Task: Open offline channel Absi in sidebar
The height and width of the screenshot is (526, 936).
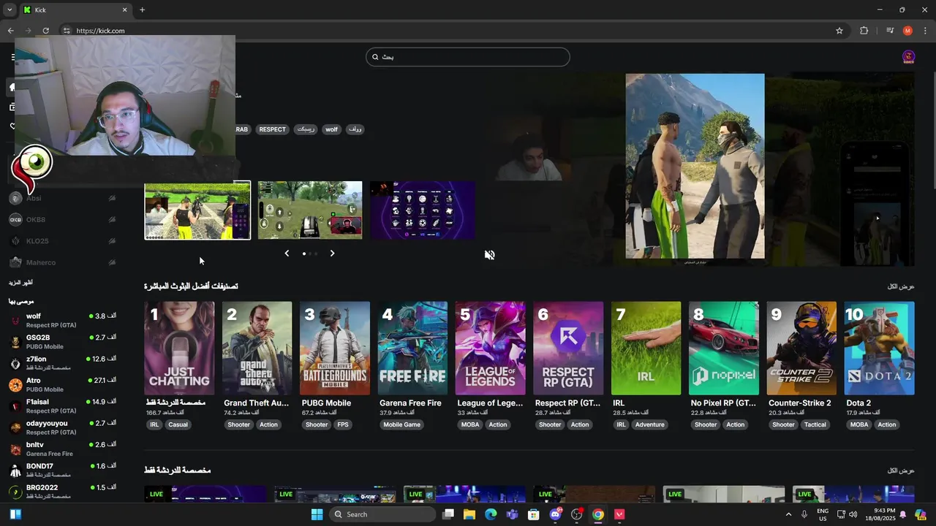Action: pos(62,198)
